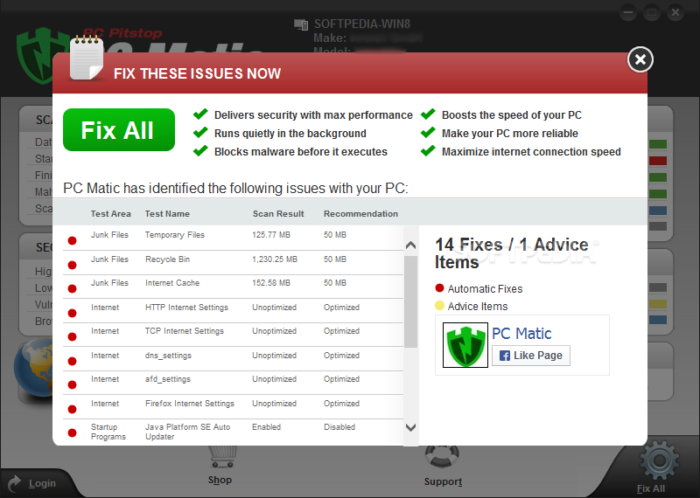Close the Fix These Issues dialog
Screen dimensions: 700x498
click(640, 59)
